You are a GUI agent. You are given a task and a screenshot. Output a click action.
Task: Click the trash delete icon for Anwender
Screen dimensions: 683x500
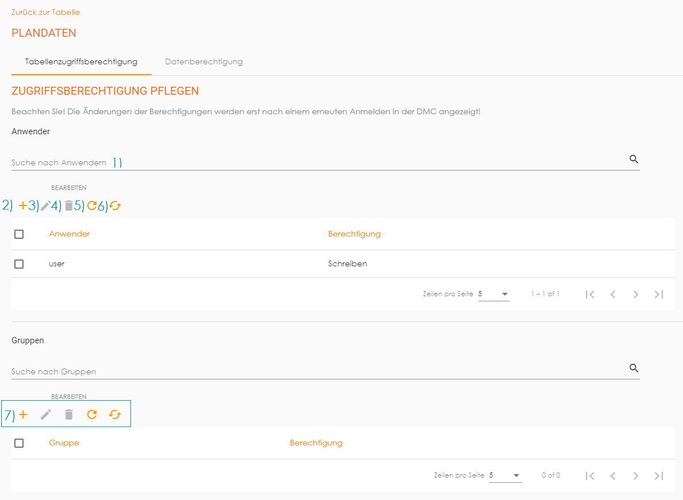[69, 206]
